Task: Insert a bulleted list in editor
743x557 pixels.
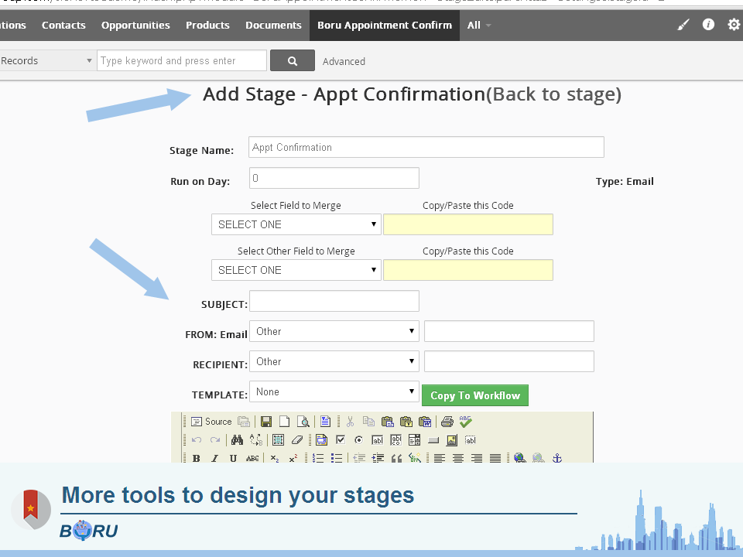Action: pyautogui.click(x=337, y=458)
